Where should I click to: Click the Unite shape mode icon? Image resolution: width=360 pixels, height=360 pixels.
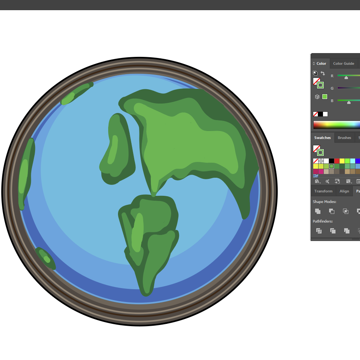click(318, 211)
